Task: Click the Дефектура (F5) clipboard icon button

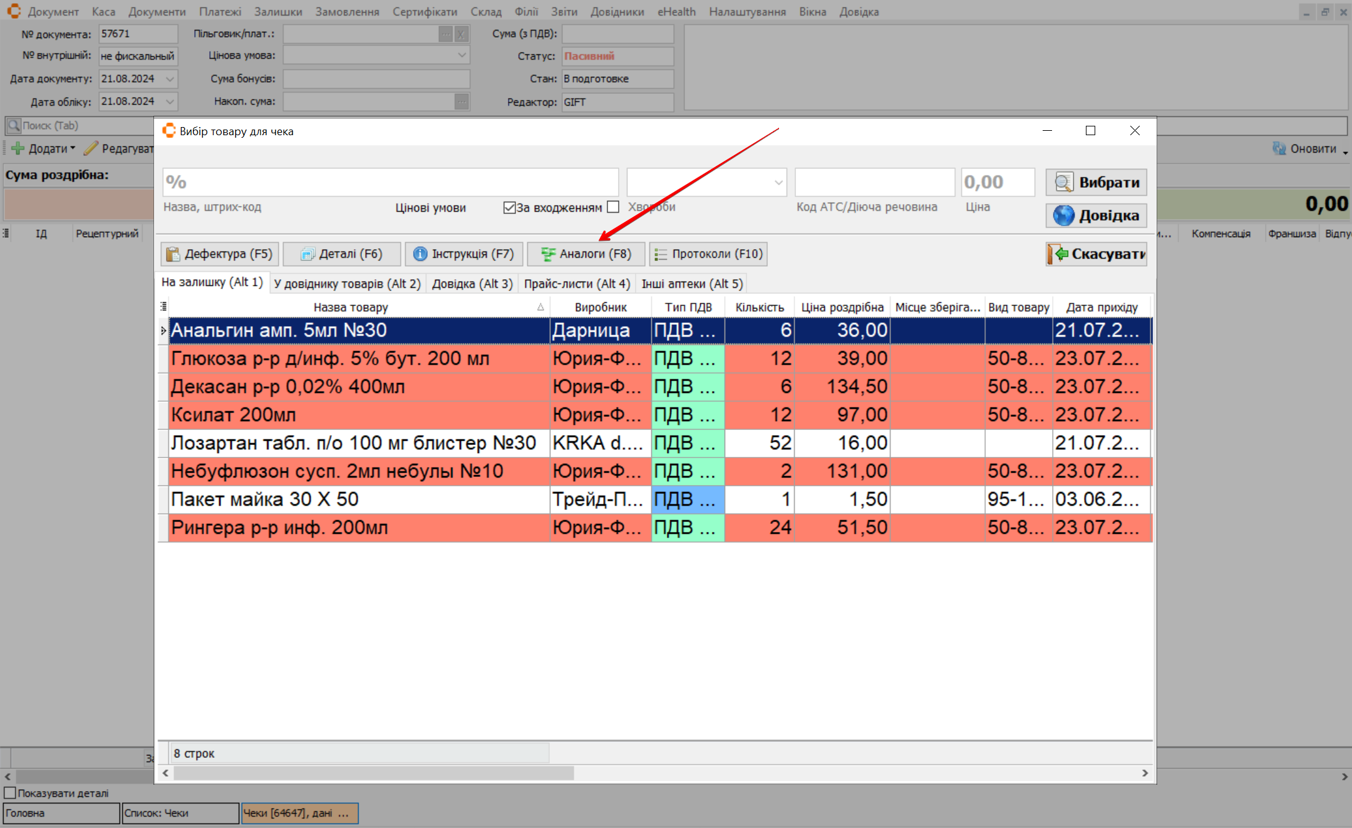Action: pyautogui.click(x=220, y=253)
